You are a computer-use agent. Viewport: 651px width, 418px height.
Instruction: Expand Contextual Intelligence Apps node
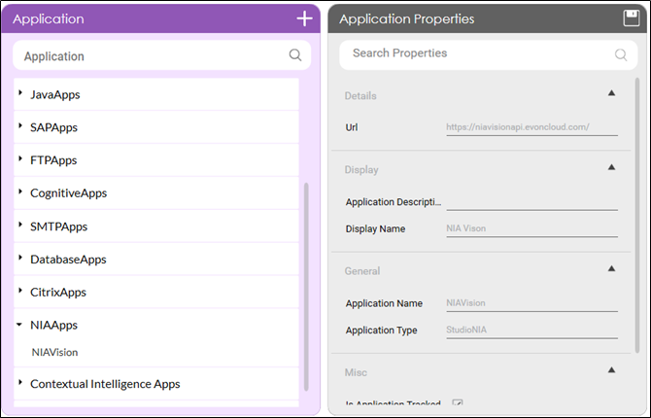coord(20,384)
